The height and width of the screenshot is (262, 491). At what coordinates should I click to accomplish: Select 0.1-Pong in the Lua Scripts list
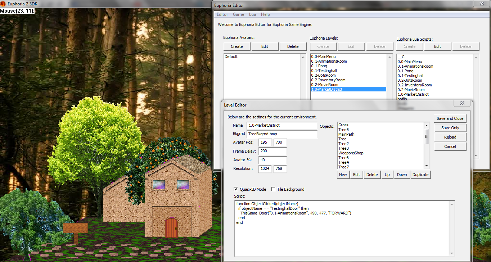point(435,71)
